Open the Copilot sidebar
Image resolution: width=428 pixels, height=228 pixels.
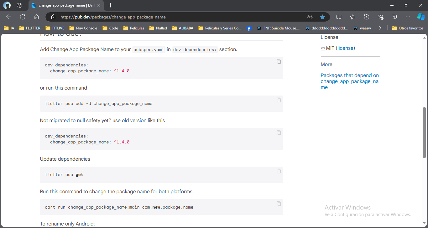(x=421, y=17)
